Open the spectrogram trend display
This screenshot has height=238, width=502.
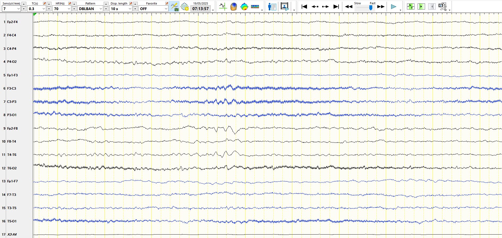(255, 7)
